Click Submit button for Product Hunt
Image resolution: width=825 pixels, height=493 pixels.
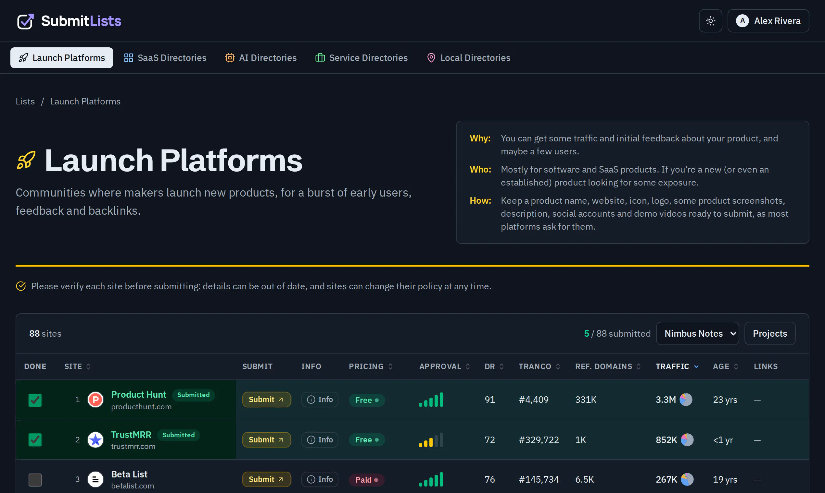[266, 400]
